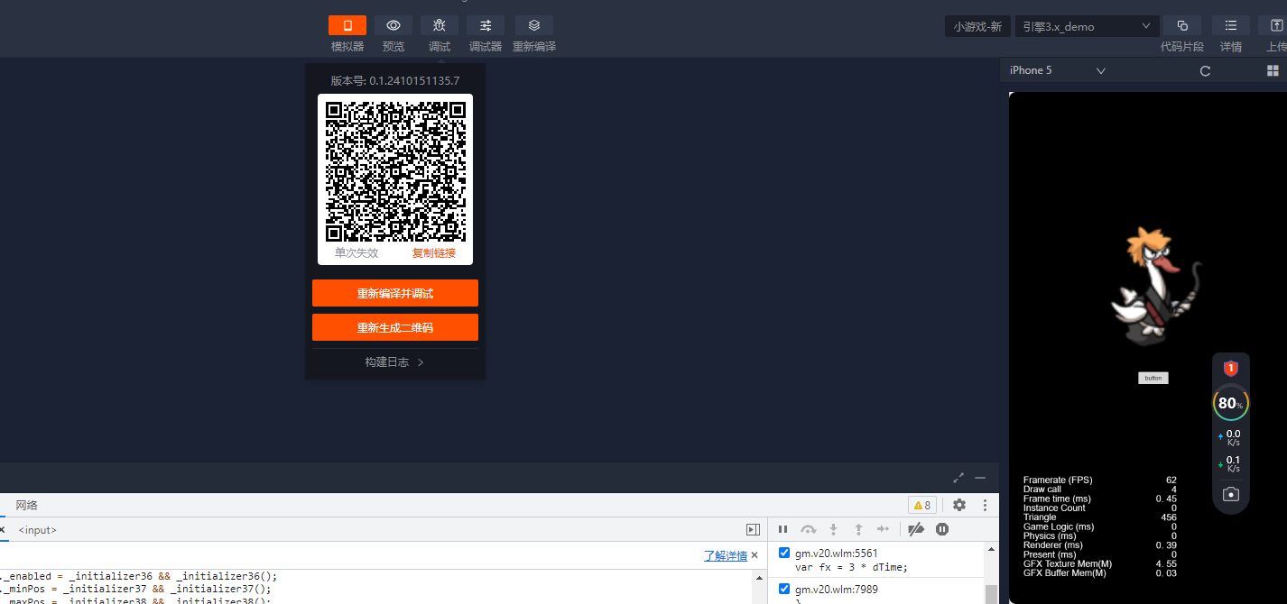Open the iPhone 5 device dropdown

[1058, 70]
